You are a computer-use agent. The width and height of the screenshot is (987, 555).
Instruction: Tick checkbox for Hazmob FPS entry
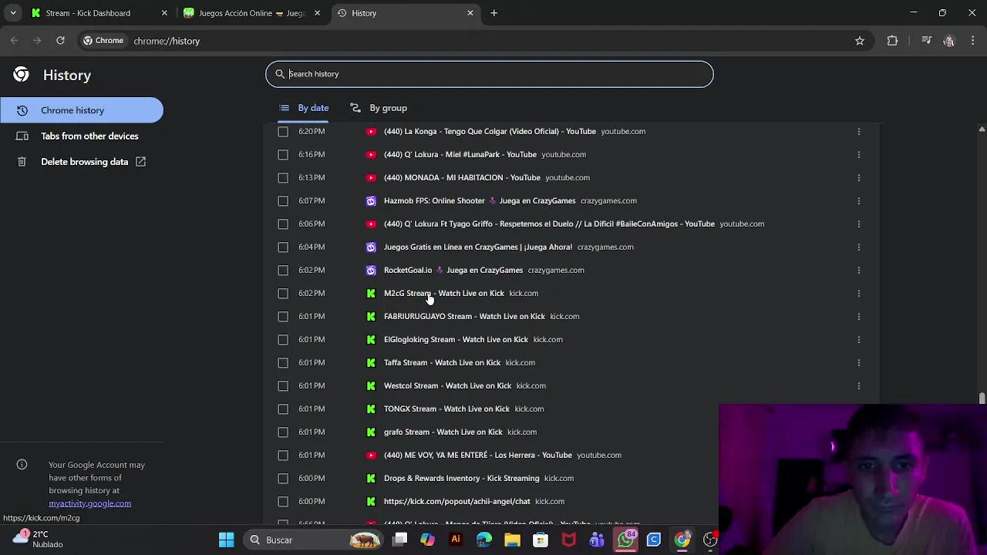coord(283,200)
